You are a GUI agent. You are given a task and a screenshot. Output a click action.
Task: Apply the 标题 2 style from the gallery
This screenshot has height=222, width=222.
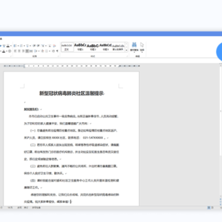(x=92, y=47)
